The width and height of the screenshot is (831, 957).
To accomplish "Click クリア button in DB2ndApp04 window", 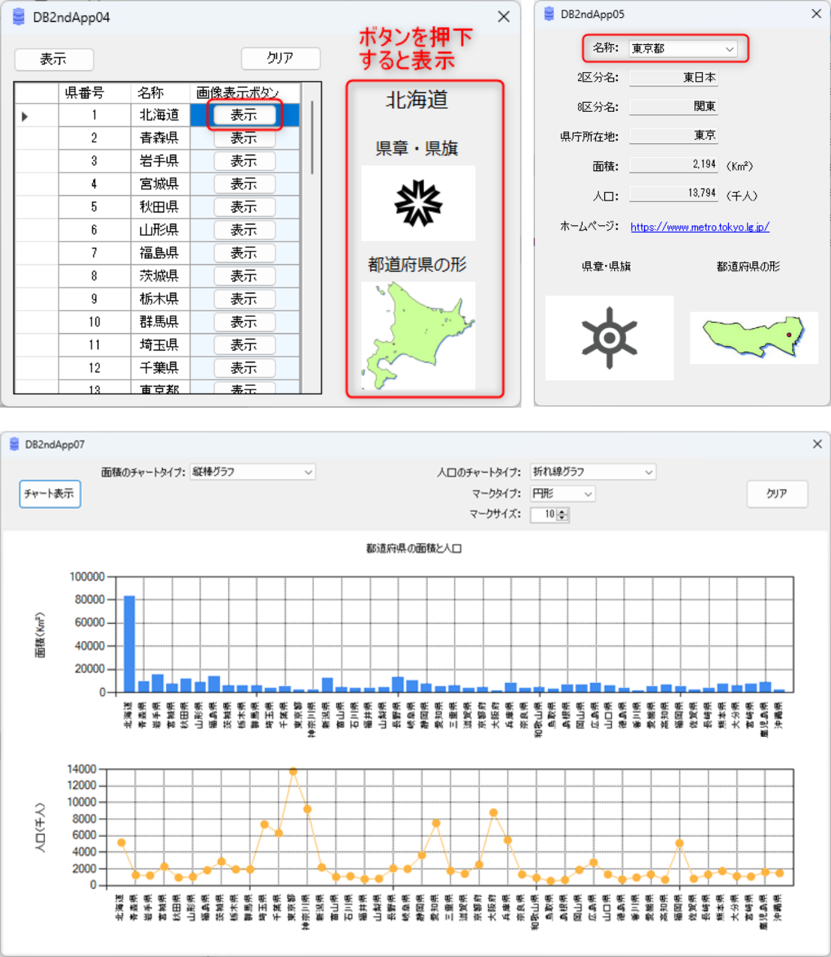I will (x=280, y=59).
